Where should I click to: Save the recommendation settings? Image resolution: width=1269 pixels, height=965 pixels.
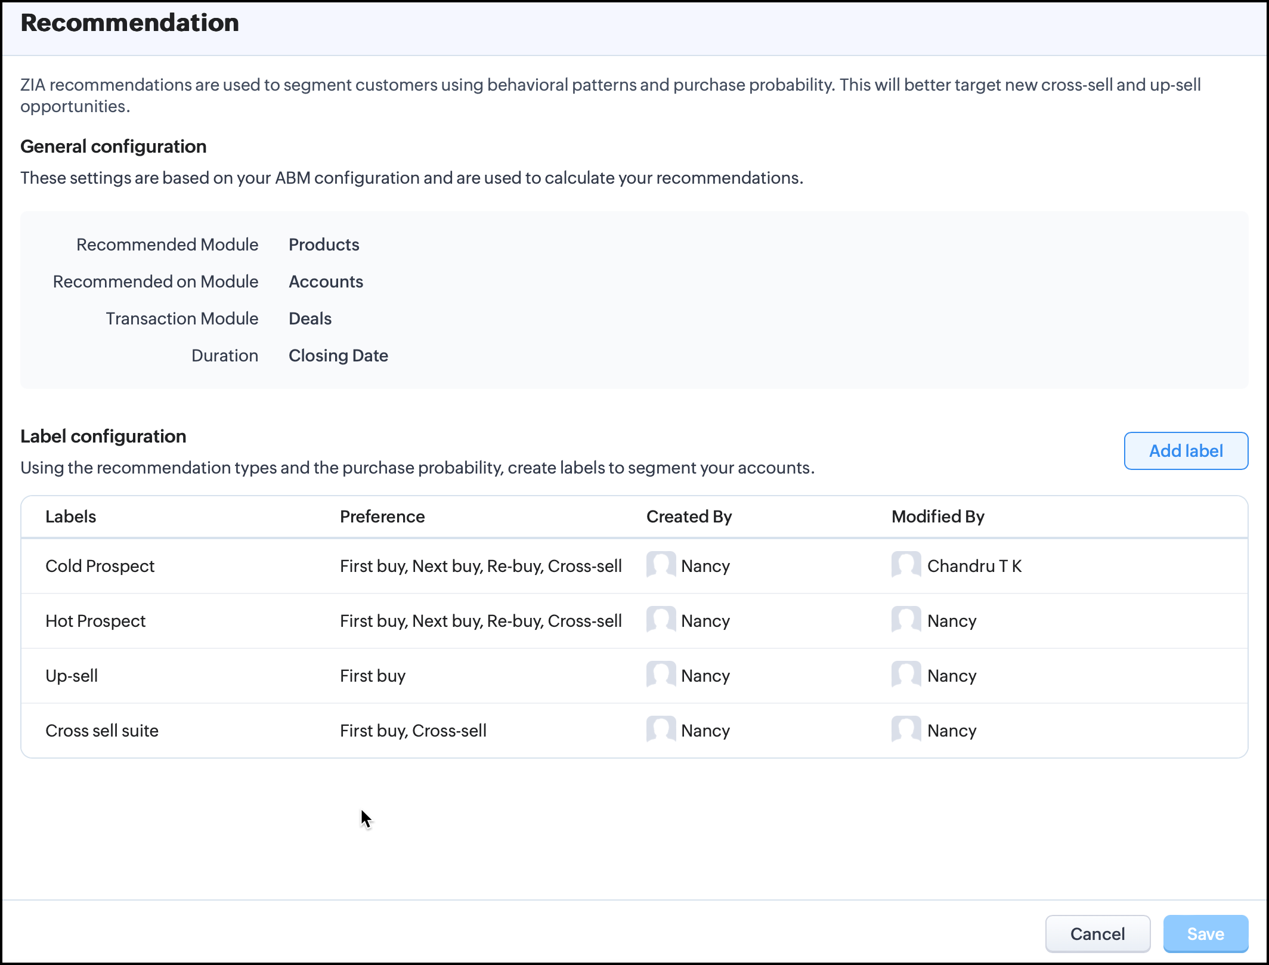[x=1205, y=933]
